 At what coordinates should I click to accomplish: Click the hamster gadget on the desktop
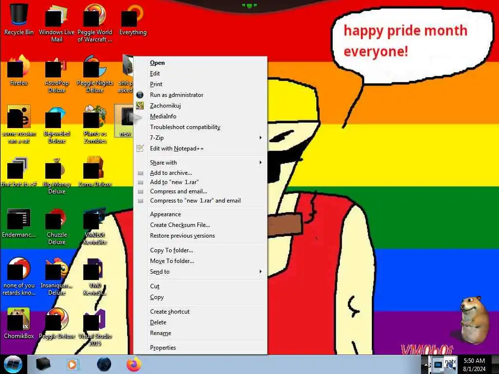click(x=474, y=320)
